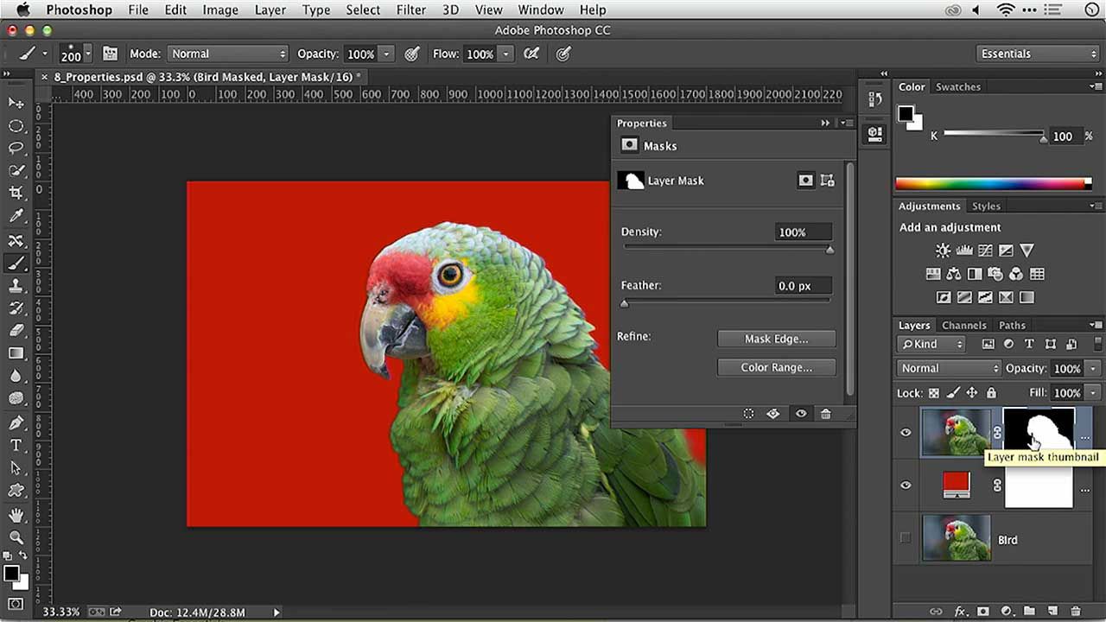Click the Brightness/Contrast adjustment icon
The image size is (1106, 622).
pos(943,251)
